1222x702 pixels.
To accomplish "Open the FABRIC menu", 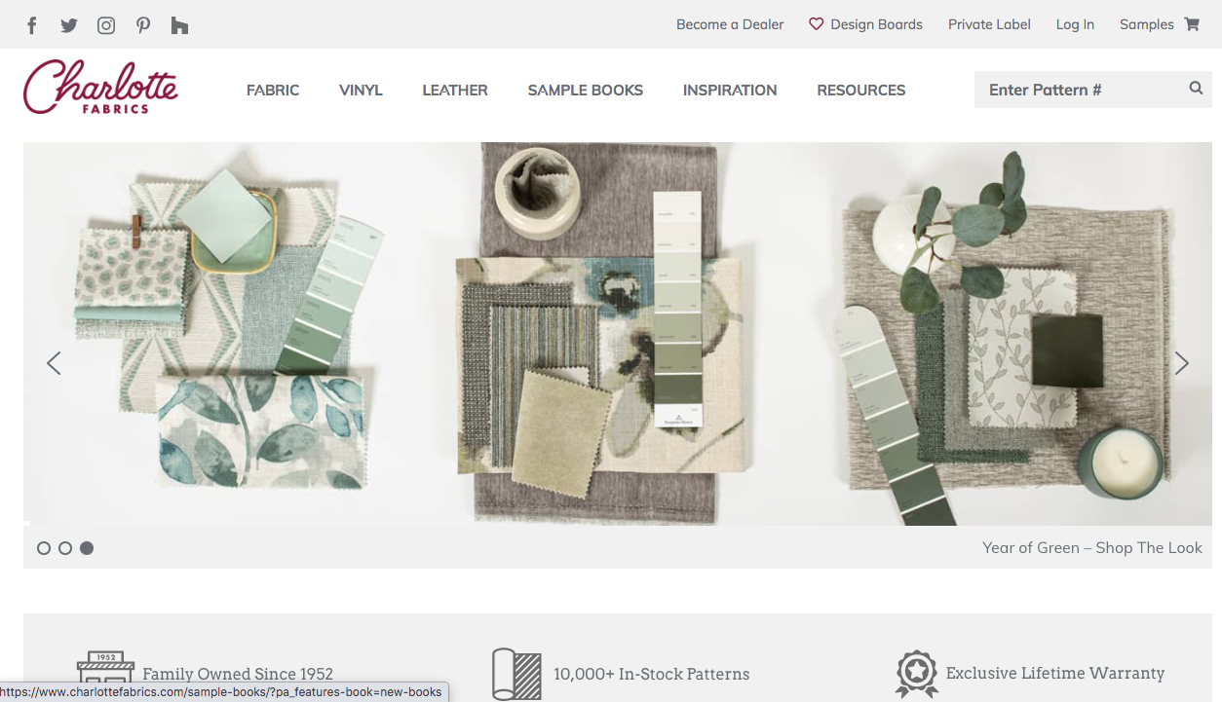I will tap(273, 90).
